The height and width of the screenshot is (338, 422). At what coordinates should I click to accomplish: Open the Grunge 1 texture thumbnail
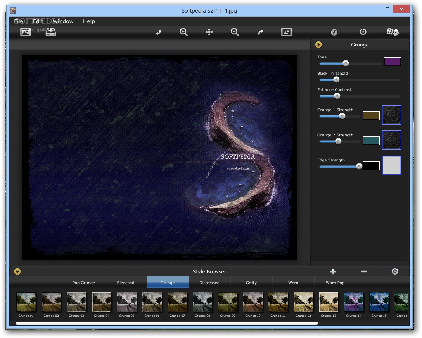click(x=392, y=115)
